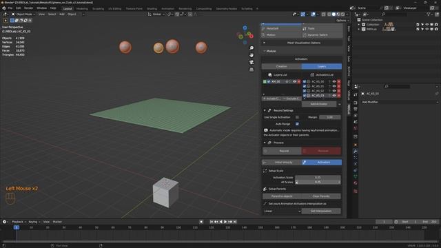Screen dimensions: 441x248
Task: Open the Playback dropdown in the timeline
Action: point(19,222)
